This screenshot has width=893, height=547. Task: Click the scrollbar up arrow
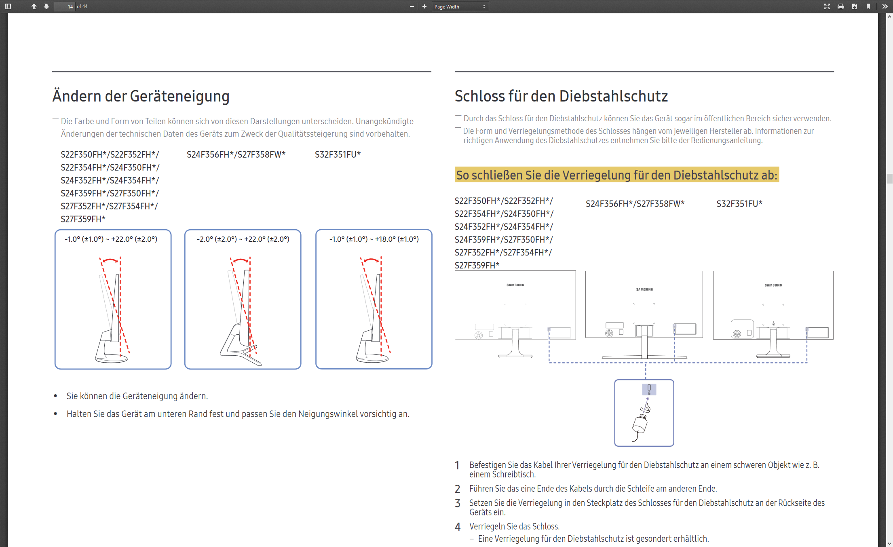point(889,17)
